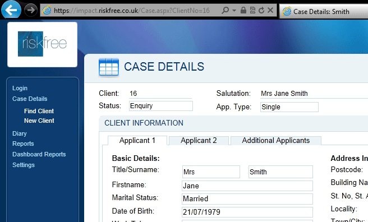Click the browser Back arrow button

tap(11, 10)
